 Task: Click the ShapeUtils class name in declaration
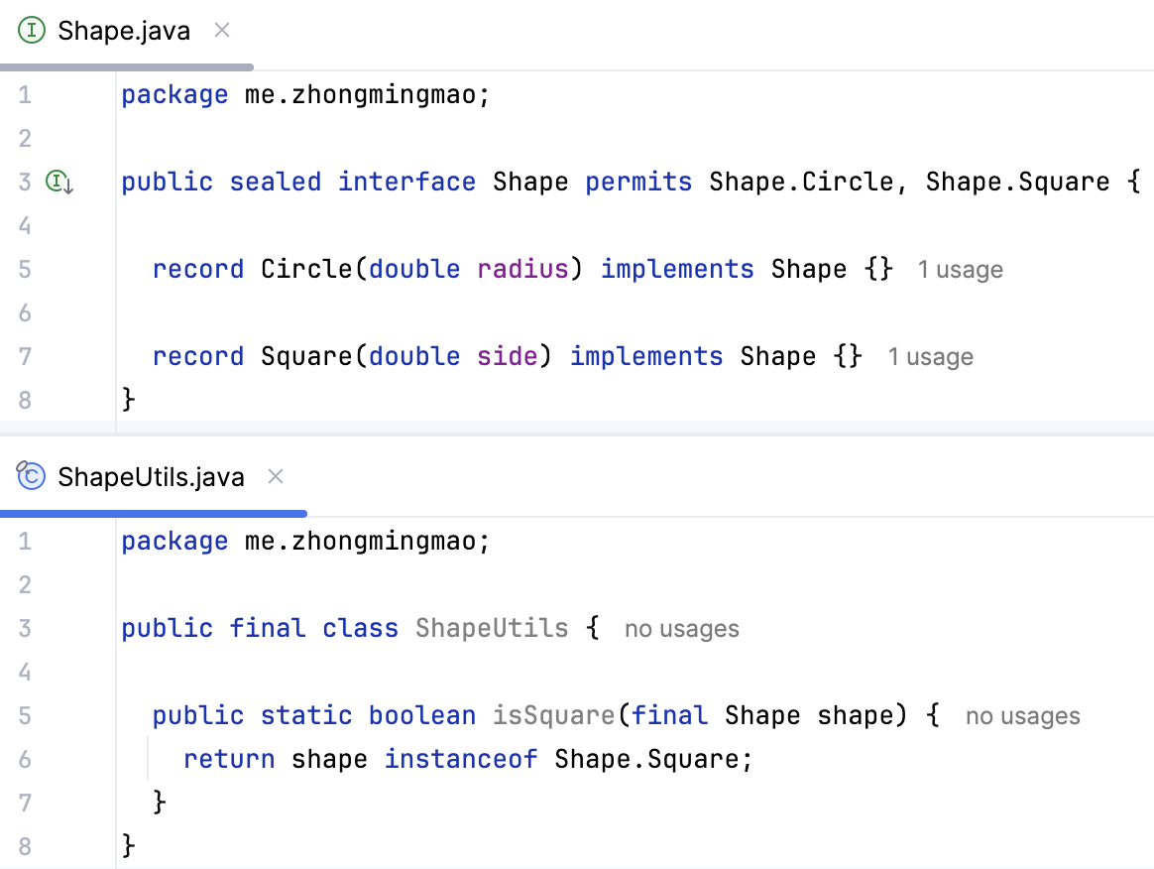click(x=491, y=629)
